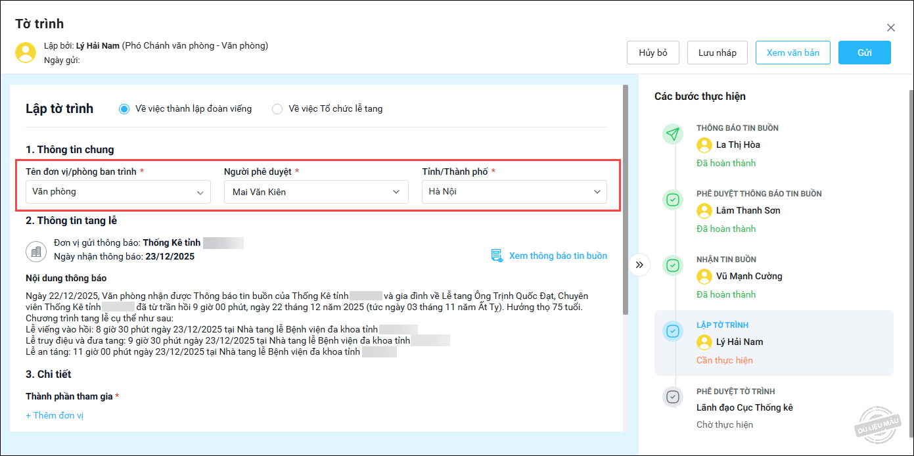The width and height of the screenshot is (914, 456).
Task: Click the checkmark icon for Phê duyệt thông báo tin buồn
Action: click(x=672, y=200)
